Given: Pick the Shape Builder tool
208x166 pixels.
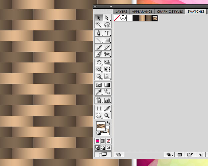Looking at the screenshot, I should click(99, 76).
